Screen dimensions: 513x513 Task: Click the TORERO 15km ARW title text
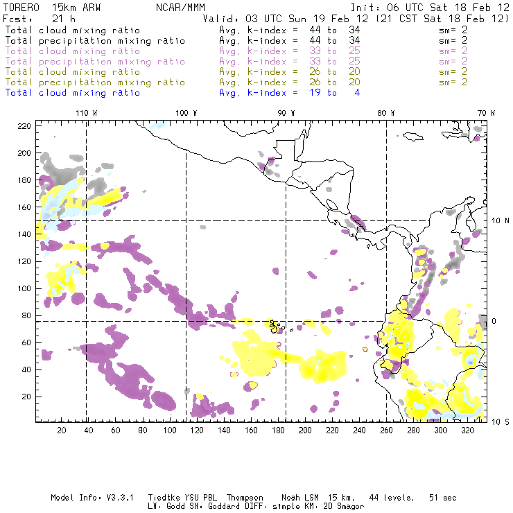pyautogui.click(x=44, y=7)
